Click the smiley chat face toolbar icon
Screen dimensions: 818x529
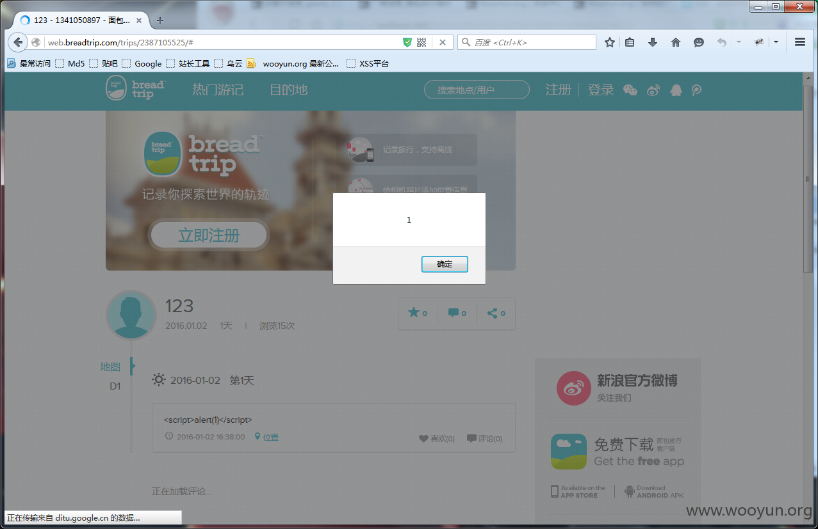click(699, 42)
